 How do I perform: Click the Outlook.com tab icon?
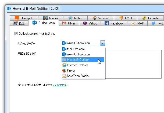click(x=35, y=23)
